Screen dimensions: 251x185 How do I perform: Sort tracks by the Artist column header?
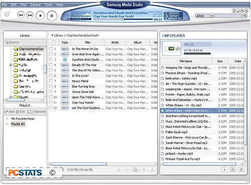pyautogui.click(x=115, y=42)
